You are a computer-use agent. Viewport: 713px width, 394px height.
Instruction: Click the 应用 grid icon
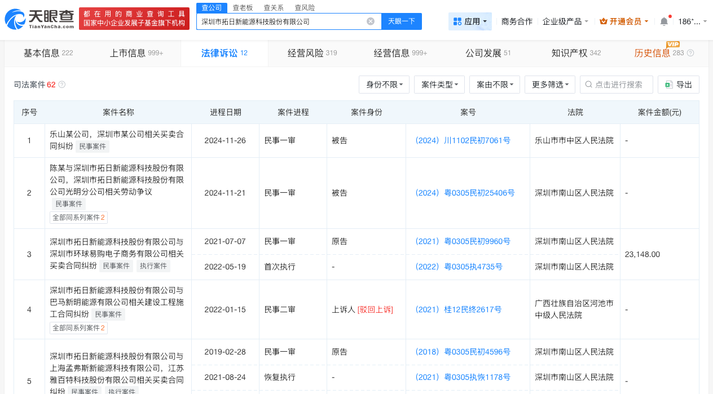[457, 21]
